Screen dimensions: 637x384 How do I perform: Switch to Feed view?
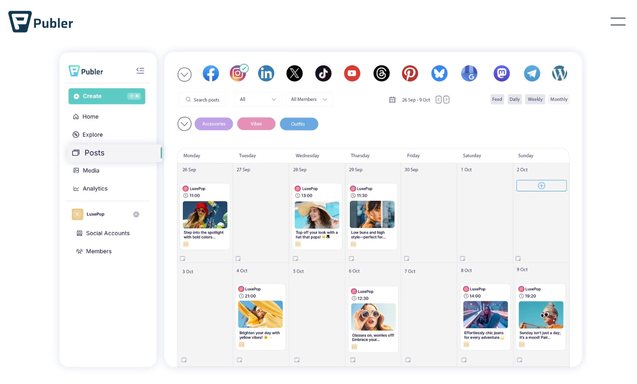497,99
